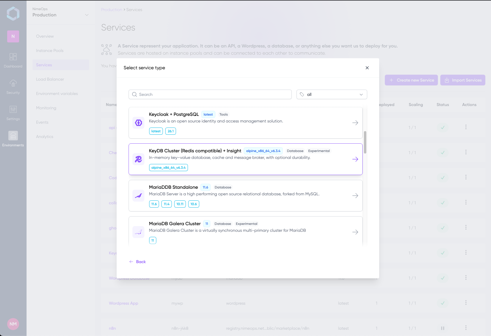Image resolution: width=491 pixels, height=336 pixels.
Task: Click the MariaDB Standalone logo icon
Action: click(138, 196)
